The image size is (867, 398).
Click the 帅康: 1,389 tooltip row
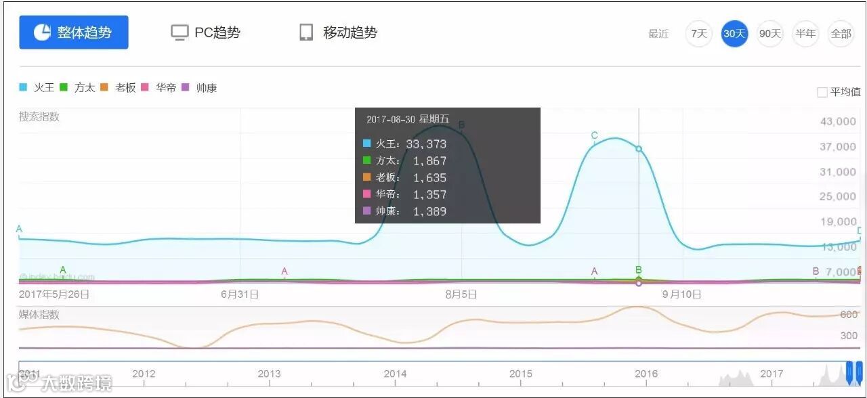tap(405, 211)
